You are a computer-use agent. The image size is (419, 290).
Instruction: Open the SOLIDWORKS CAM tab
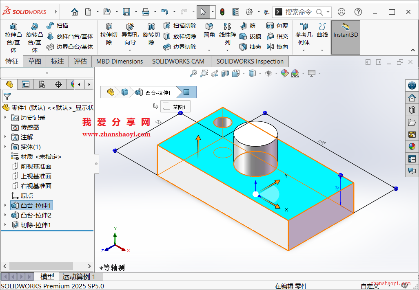click(178, 62)
